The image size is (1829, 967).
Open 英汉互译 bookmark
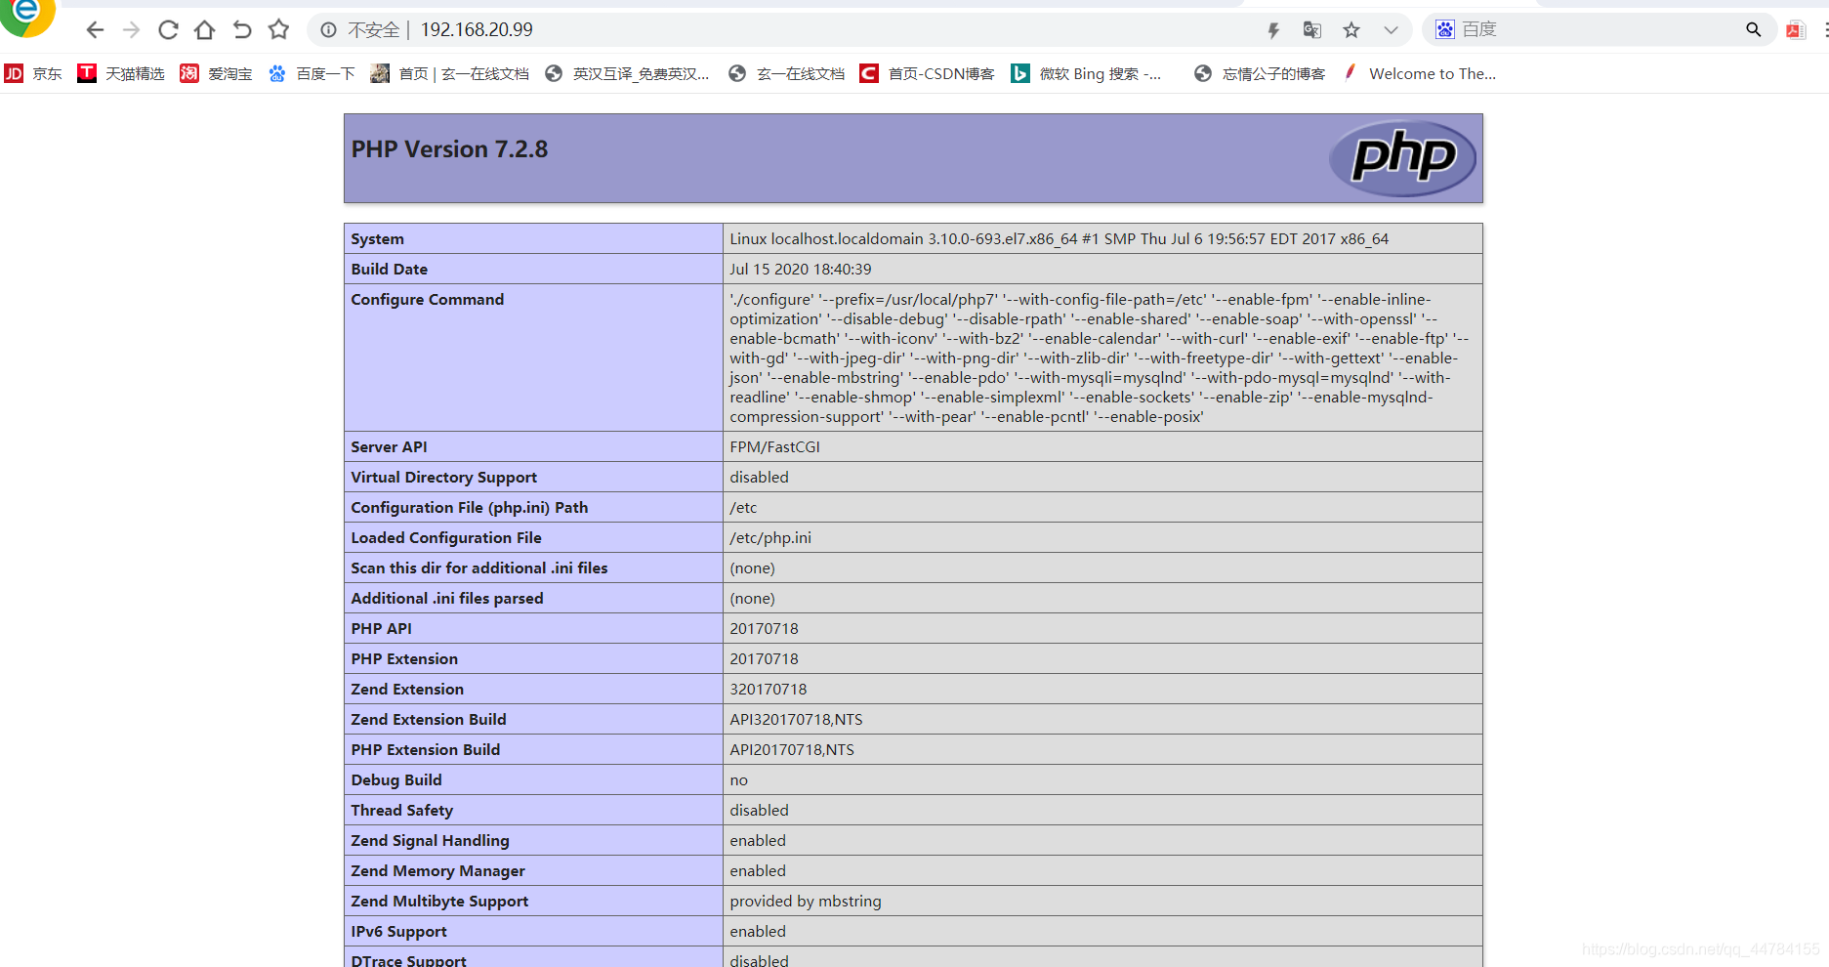coord(627,73)
